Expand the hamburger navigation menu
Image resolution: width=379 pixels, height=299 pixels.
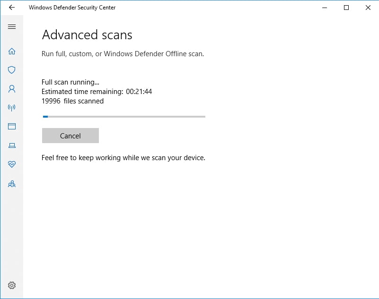pyautogui.click(x=12, y=27)
